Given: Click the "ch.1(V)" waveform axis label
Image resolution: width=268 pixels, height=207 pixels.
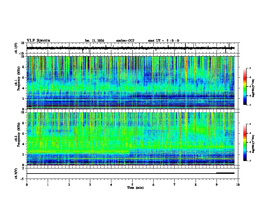Looking at the screenshot, I should (x=16, y=48).
